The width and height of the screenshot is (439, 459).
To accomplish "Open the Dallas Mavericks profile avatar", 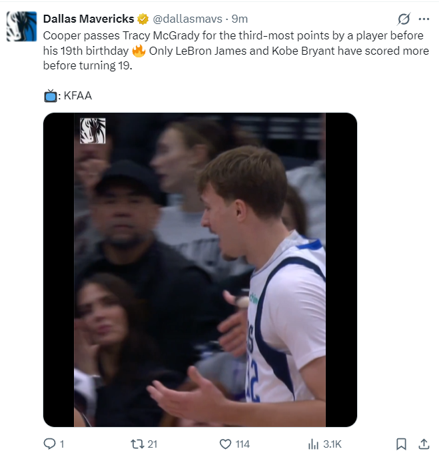I will click(21, 26).
